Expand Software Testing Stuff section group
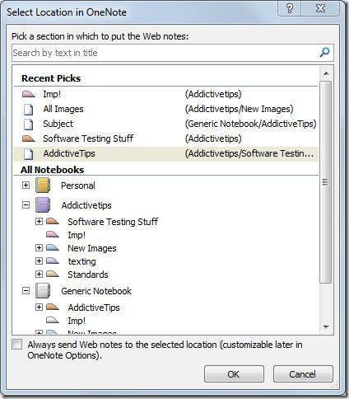The width and height of the screenshot is (349, 399). [x=39, y=221]
